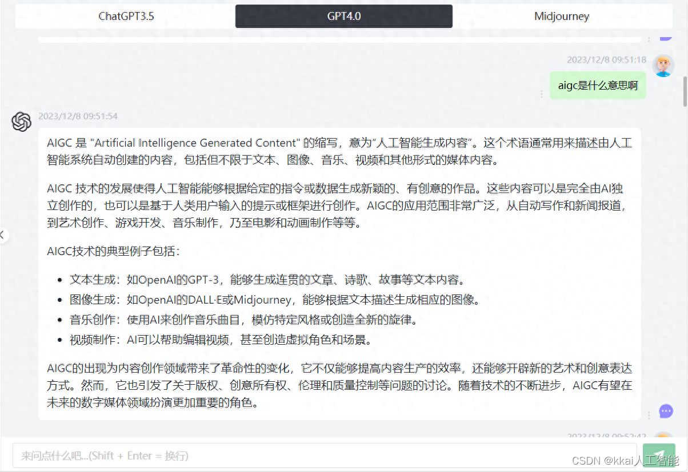Expand the collapsed sidebar with left arrow
The width and height of the screenshot is (688, 472).
coord(3,234)
